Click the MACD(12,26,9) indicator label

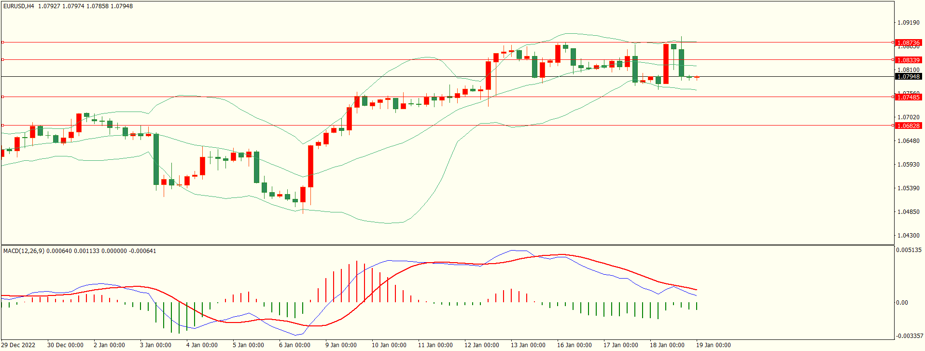tap(24, 251)
